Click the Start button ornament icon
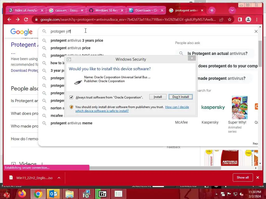This screenshot has width=266, height=199. click(6, 194)
